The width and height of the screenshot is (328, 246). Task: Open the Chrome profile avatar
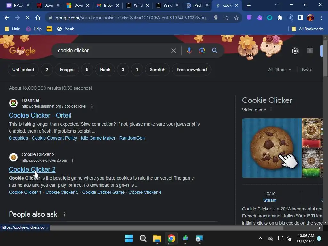[x=311, y=18]
